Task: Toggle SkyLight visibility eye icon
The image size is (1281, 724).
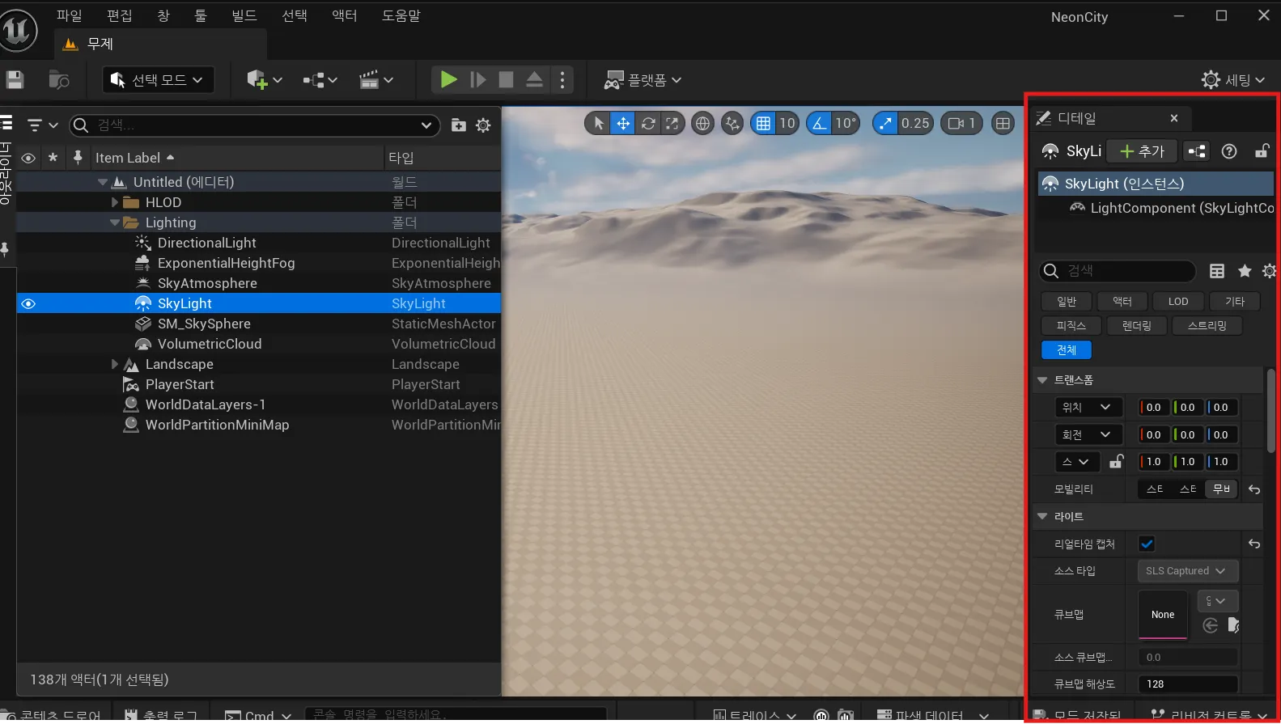Action: [28, 304]
